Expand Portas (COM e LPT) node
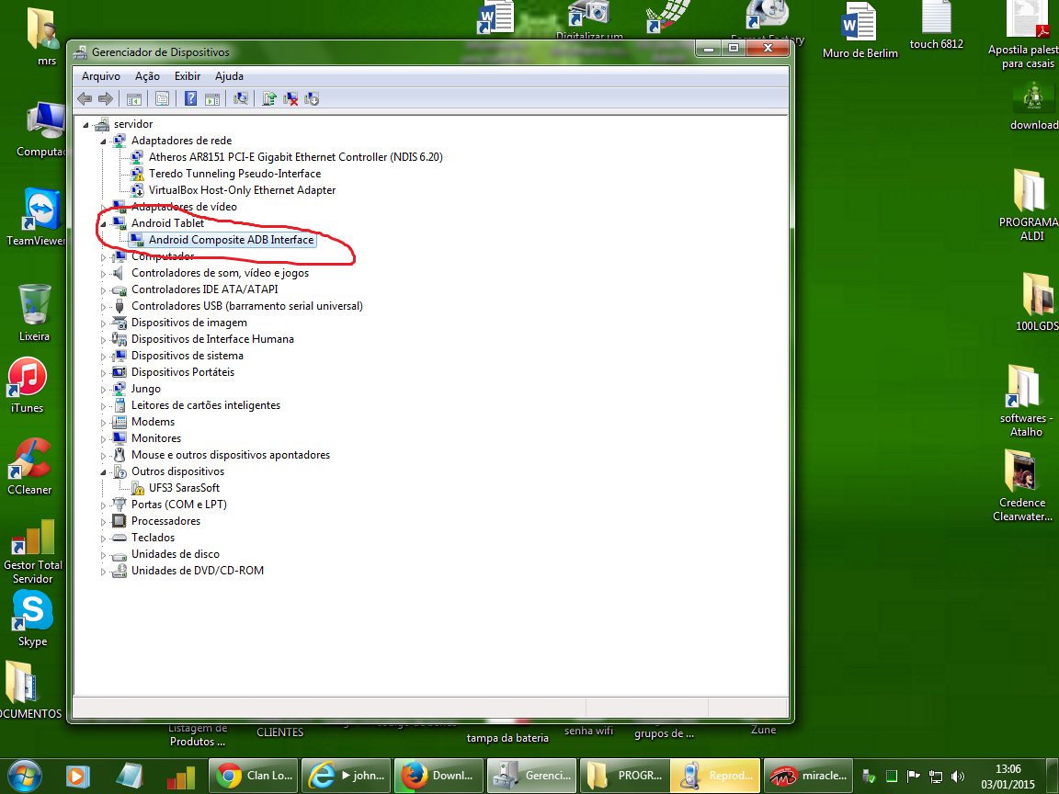The height and width of the screenshot is (794, 1059). click(103, 505)
